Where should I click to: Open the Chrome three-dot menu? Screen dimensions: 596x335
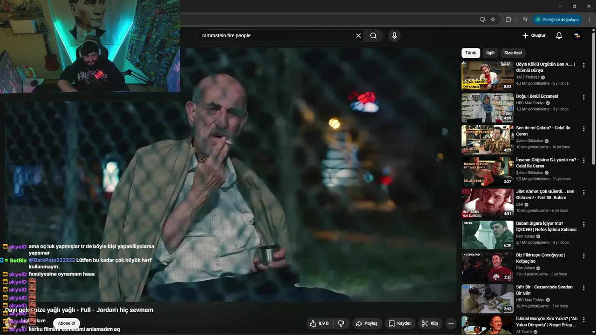(x=589, y=20)
